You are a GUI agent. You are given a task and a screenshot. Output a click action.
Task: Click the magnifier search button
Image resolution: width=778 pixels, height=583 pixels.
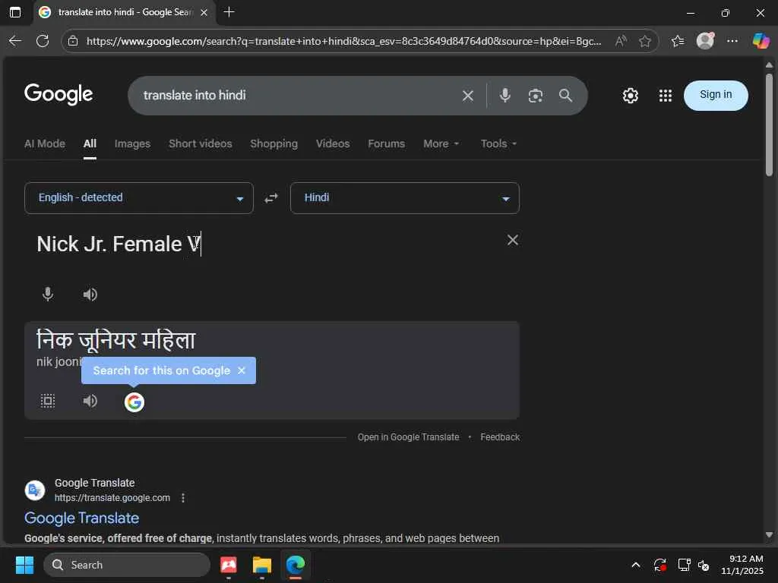point(565,95)
